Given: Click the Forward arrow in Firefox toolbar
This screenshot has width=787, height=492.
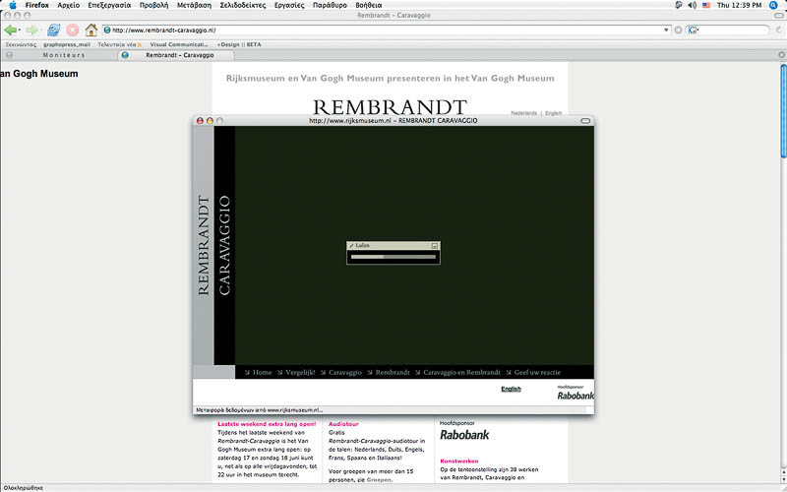Looking at the screenshot, I should pyautogui.click(x=31, y=31).
